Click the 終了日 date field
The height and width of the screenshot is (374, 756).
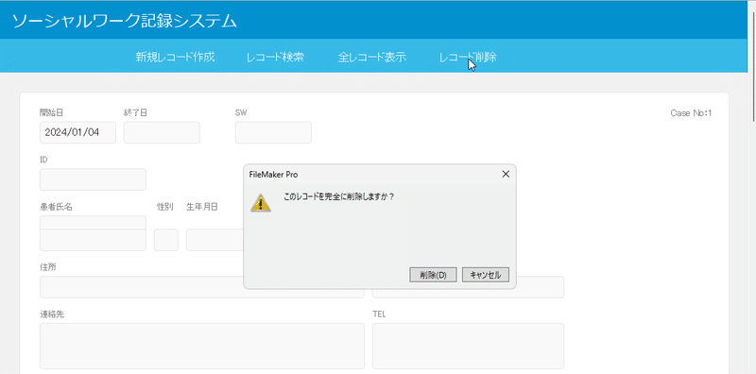162,132
